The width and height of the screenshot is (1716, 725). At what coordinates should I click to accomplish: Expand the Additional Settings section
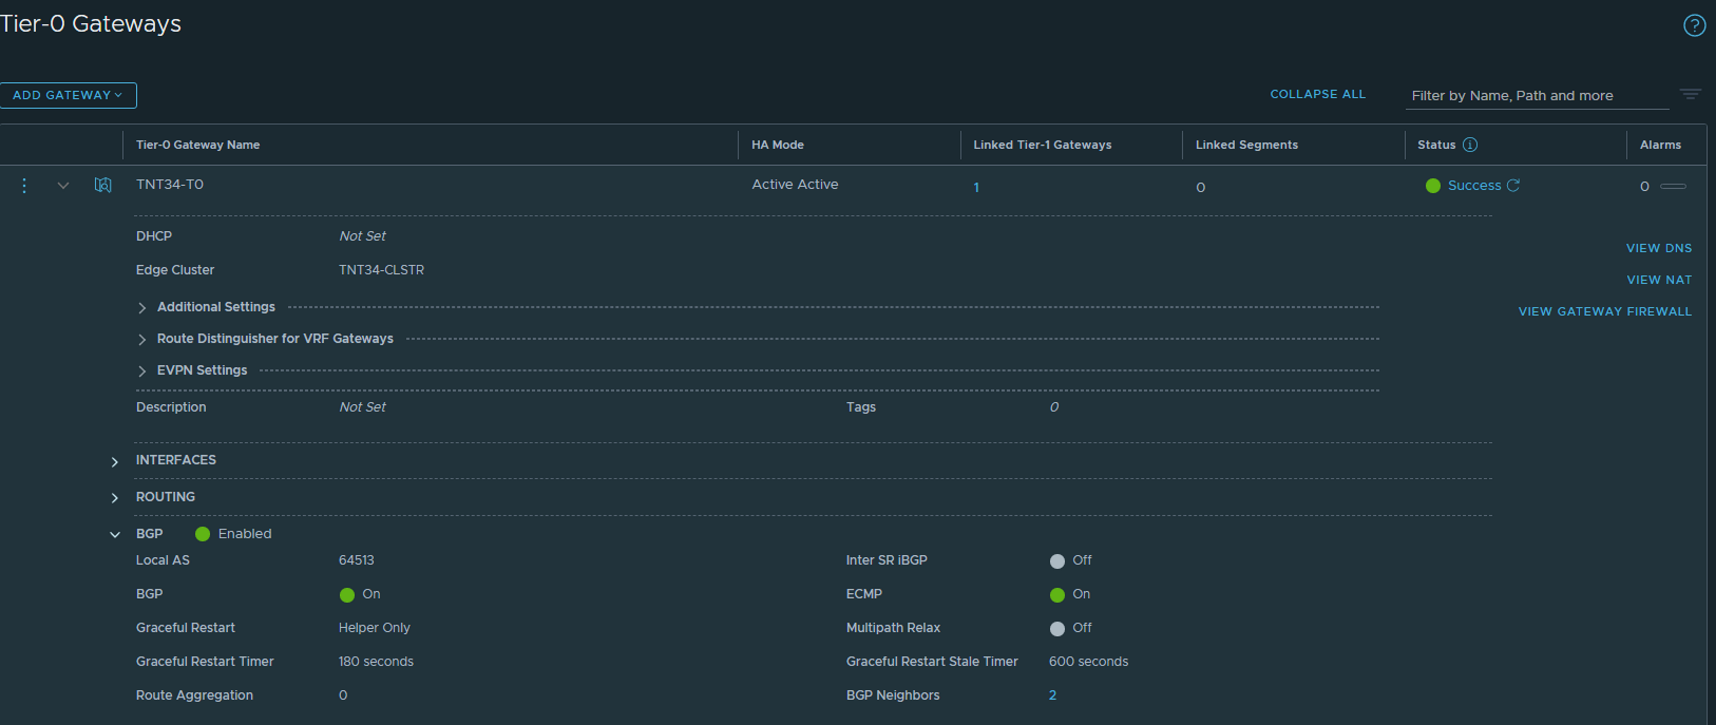[x=142, y=308]
